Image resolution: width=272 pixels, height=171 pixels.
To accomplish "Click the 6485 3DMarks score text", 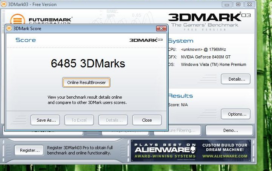I will tap(88, 63).
